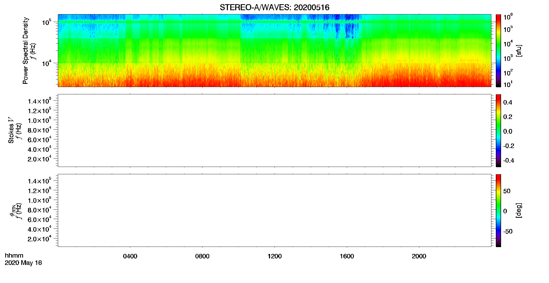
Task: Select the [sfu] unit label
Action: tap(519, 51)
